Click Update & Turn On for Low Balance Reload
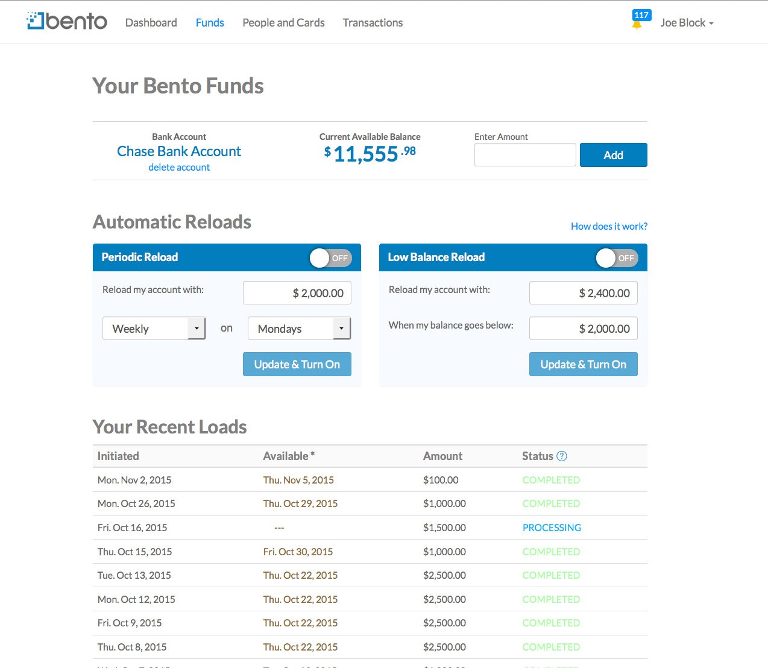Viewport: 768px width, 668px height. pyautogui.click(x=584, y=364)
